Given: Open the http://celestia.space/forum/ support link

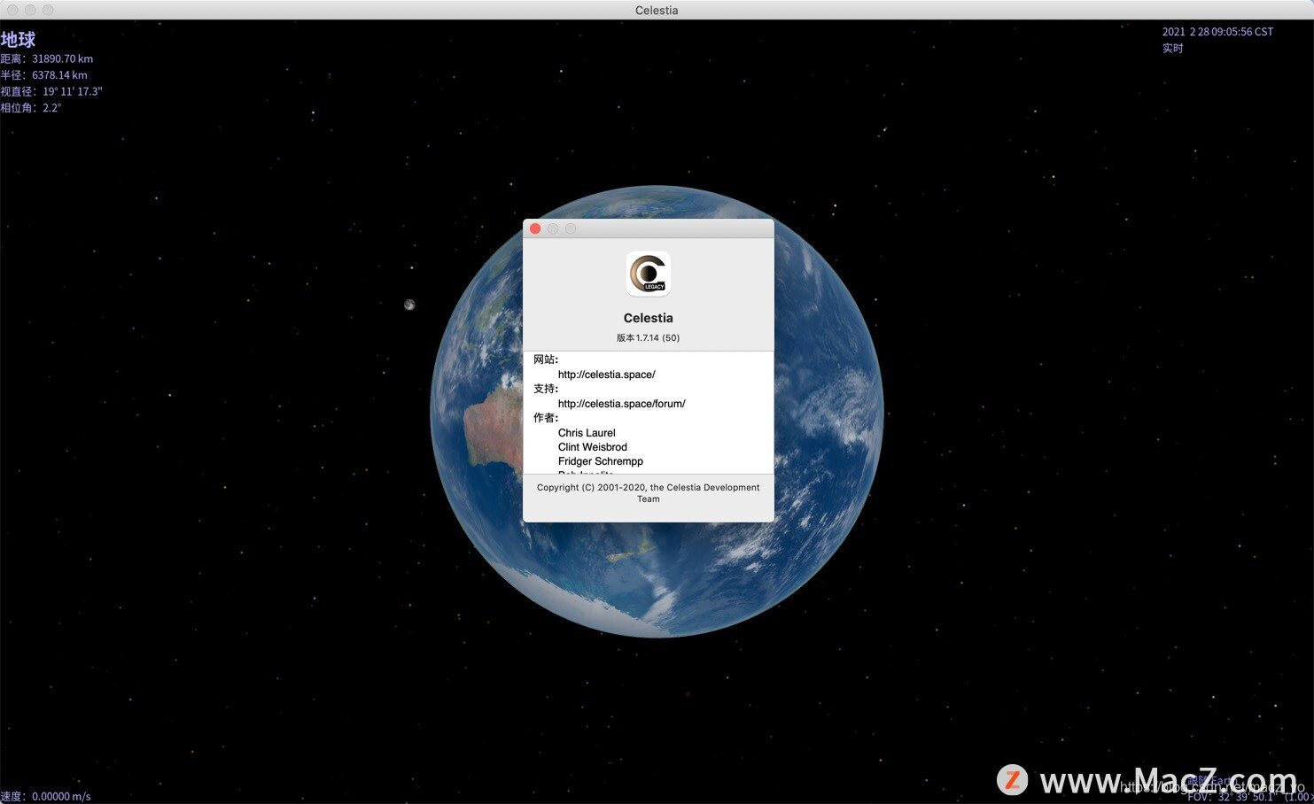Looking at the screenshot, I should coord(622,404).
